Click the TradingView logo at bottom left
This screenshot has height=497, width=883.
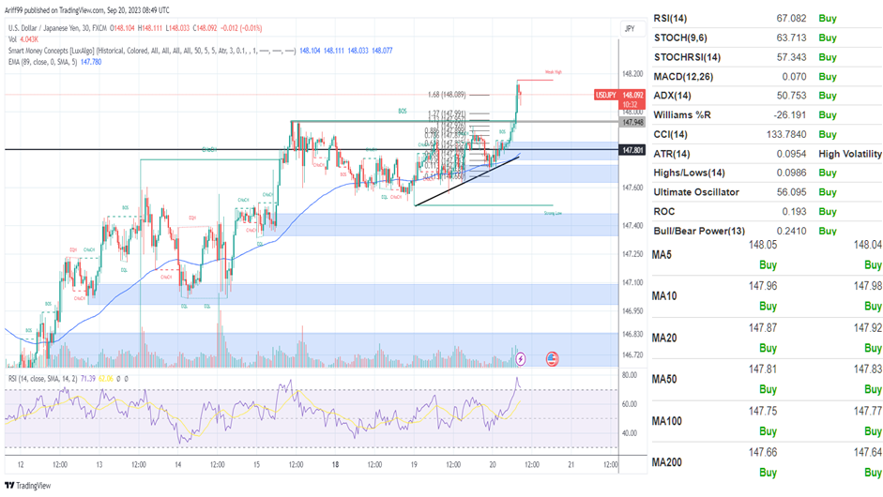[x=29, y=486]
